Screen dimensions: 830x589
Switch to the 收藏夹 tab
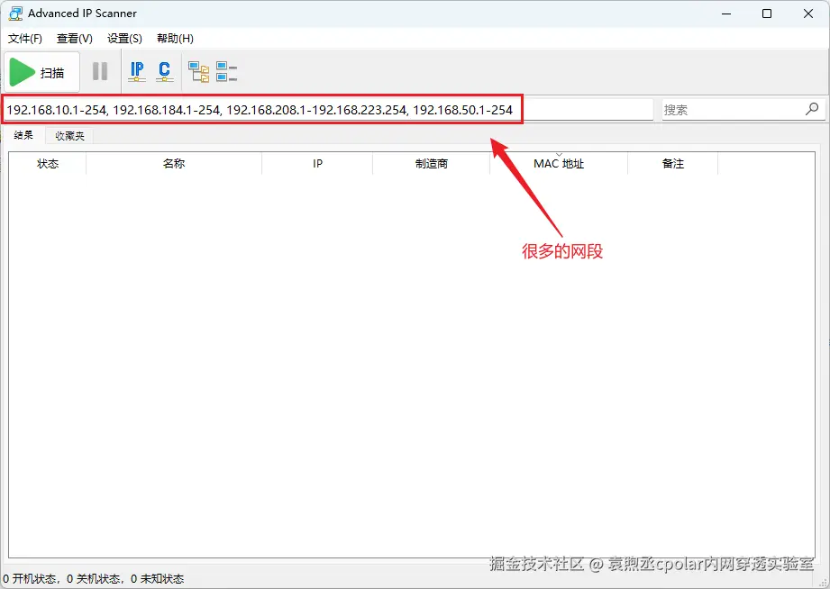coord(70,136)
